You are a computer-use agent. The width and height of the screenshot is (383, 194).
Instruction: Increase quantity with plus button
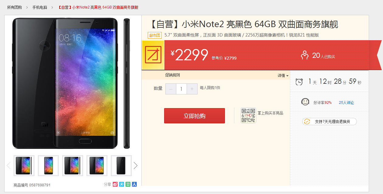coord(192,89)
